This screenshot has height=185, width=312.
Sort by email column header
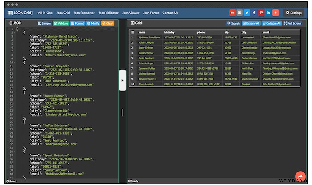tap(266, 32)
